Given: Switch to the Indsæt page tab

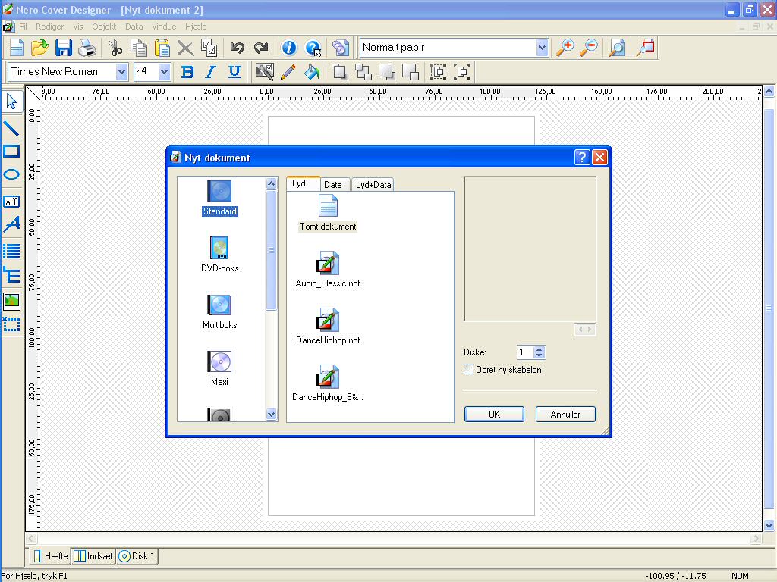Looking at the screenshot, I should (x=93, y=556).
